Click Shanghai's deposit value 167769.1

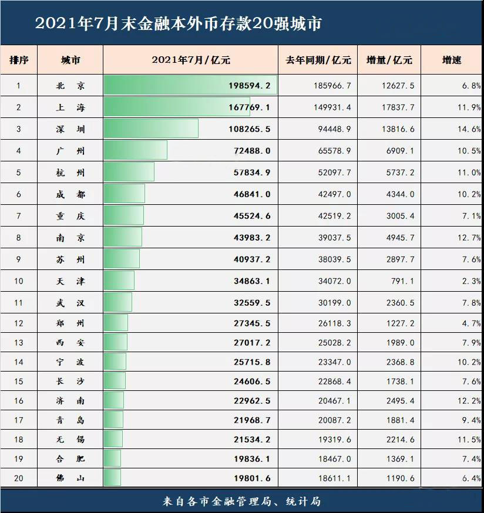click(x=250, y=107)
